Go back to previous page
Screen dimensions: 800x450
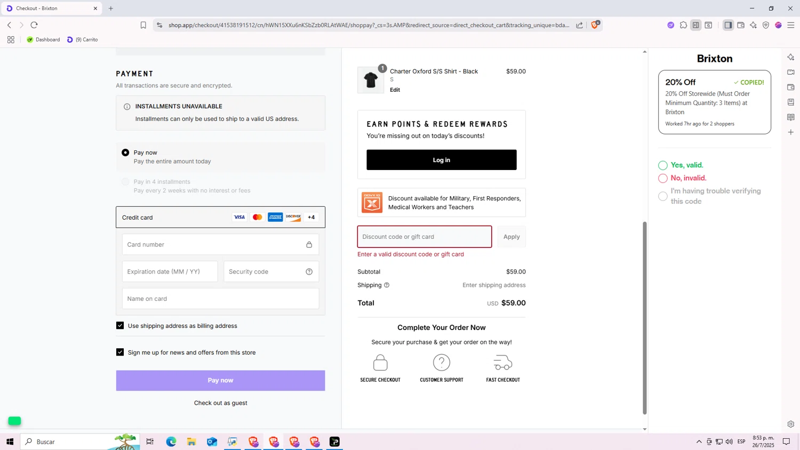pyautogui.click(x=9, y=25)
